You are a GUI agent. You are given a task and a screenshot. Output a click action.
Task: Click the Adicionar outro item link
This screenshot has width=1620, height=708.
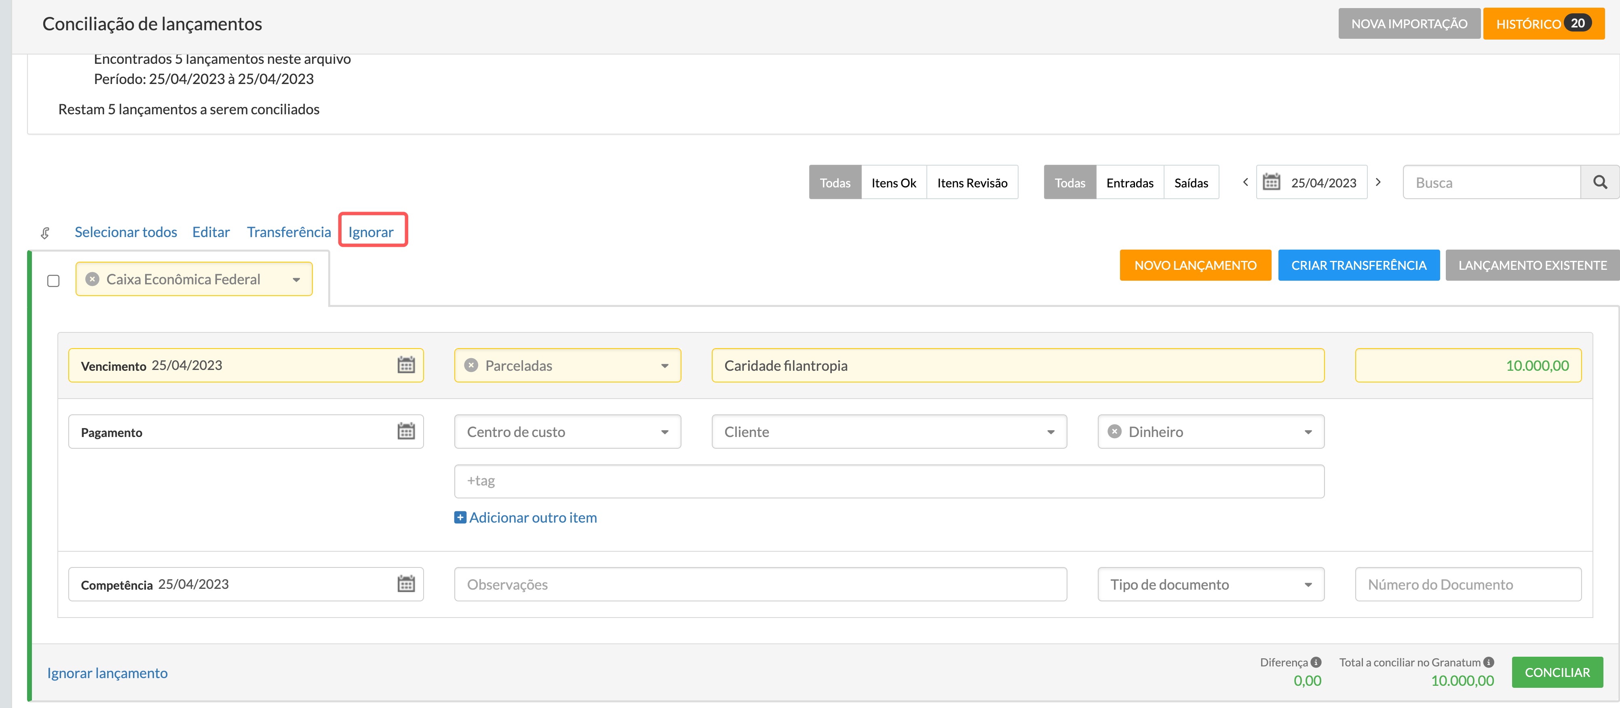tap(533, 518)
